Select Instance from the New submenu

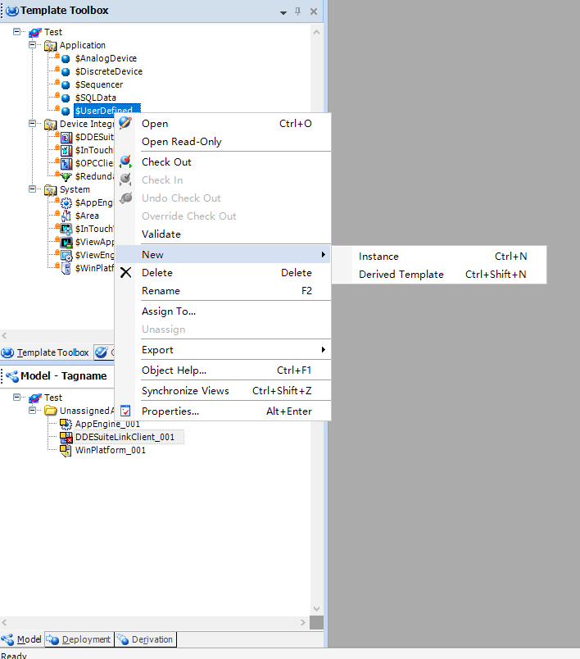(378, 257)
